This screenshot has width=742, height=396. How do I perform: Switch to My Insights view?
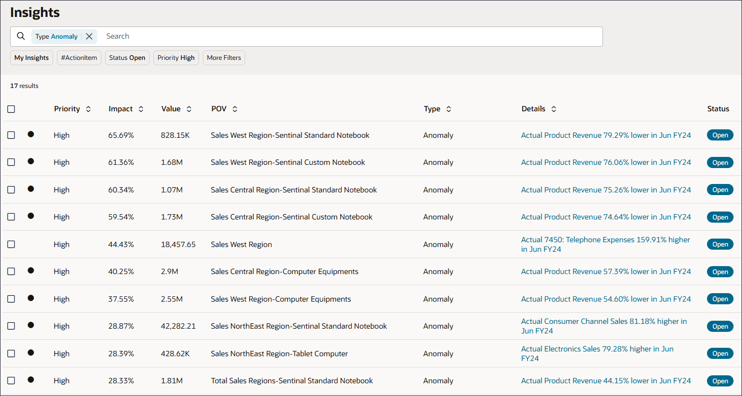coord(31,57)
